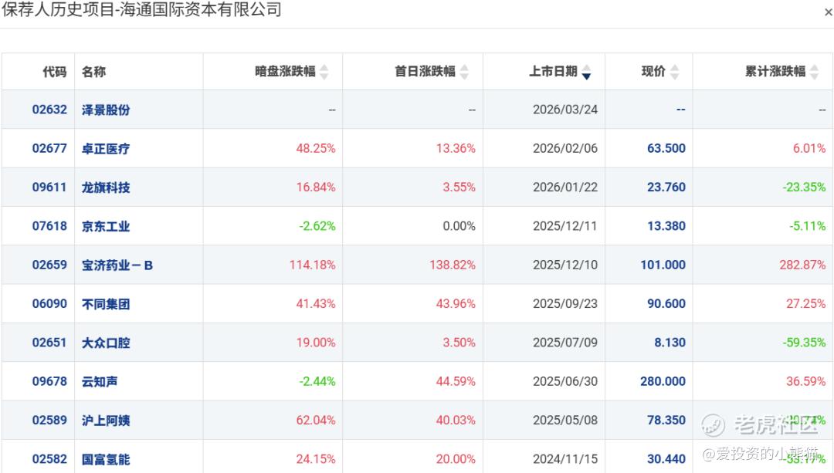Click first-day change 0.00%
Image resolution: width=834 pixels, height=473 pixels.
coord(459,226)
